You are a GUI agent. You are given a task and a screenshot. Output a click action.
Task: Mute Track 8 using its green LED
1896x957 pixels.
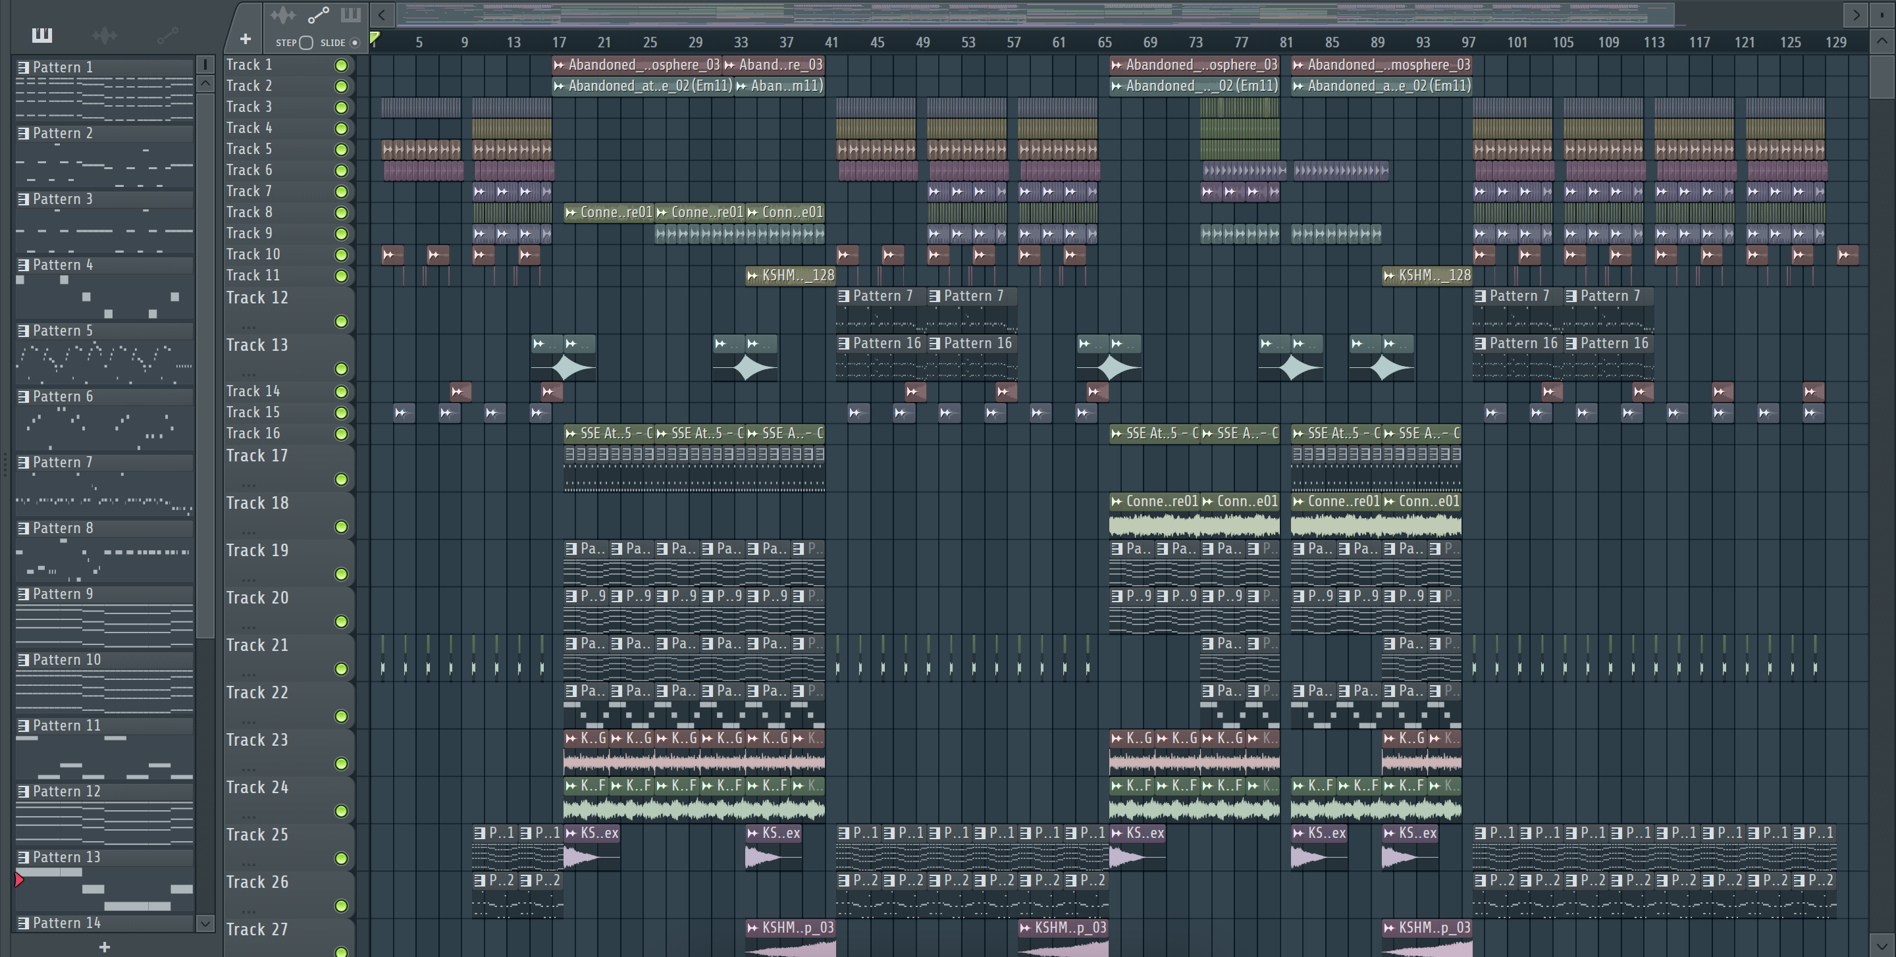point(342,213)
